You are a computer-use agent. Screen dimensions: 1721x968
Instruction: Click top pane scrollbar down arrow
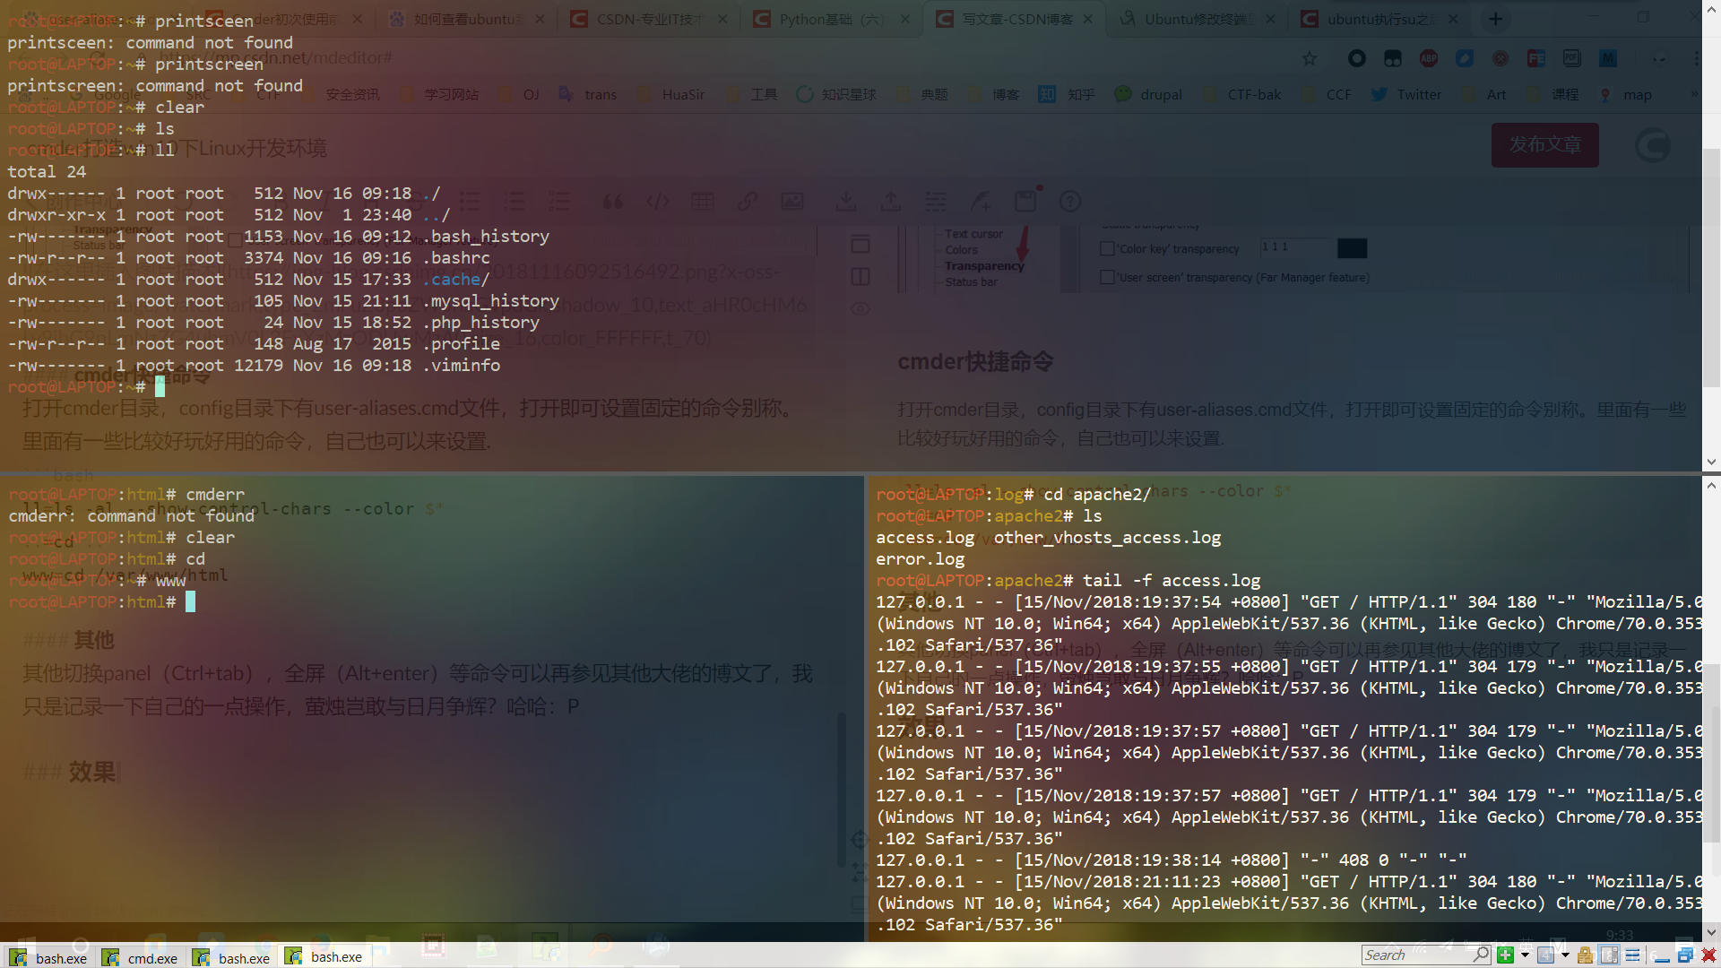pyautogui.click(x=1711, y=462)
